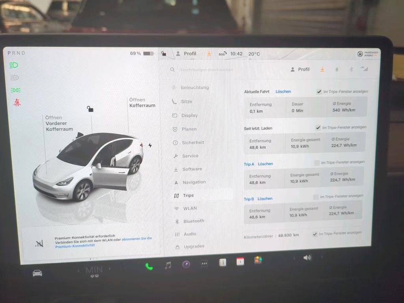
Task: Tap the car controls icon in dock
Action: (37, 273)
